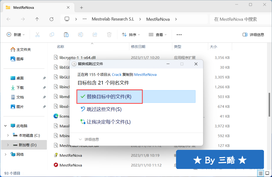Viewport: 272px width, 177px height.
Task: Unpin Pictures via its pin icon
Action: 44,107
